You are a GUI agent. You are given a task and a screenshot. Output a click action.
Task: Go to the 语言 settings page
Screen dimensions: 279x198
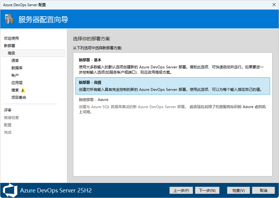point(15,61)
